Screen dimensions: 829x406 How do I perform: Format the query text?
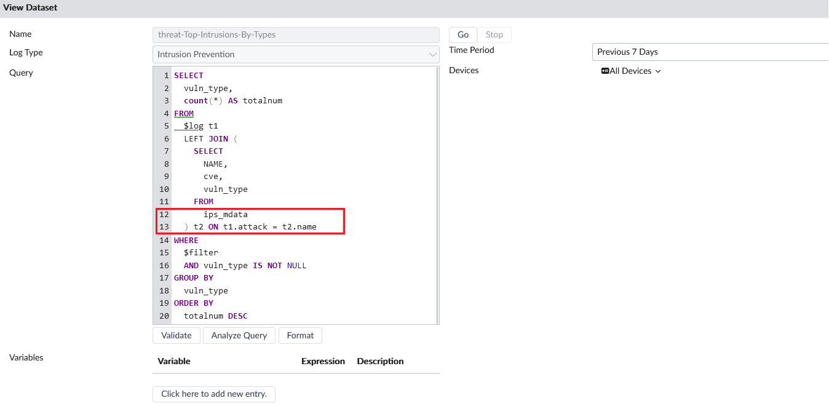pos(300,335)
